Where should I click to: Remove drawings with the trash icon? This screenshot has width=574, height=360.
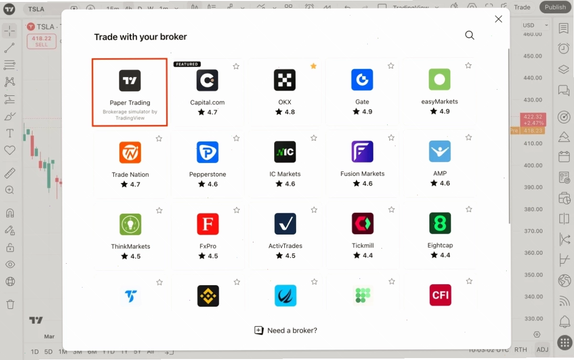[x=10, y=304]
